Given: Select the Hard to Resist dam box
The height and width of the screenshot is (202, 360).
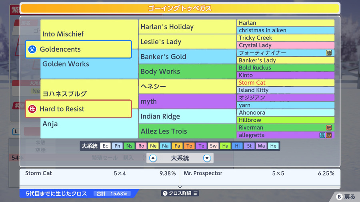Looking at the screenshot, I should [x=78, y=109].
